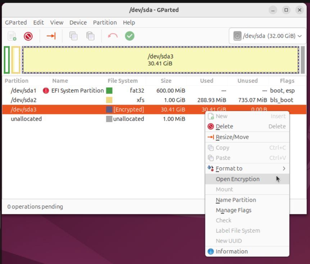The width and height of the screenshot is (310, 264).
Task: Click the Flags column header
Action: tap(287, 81)
